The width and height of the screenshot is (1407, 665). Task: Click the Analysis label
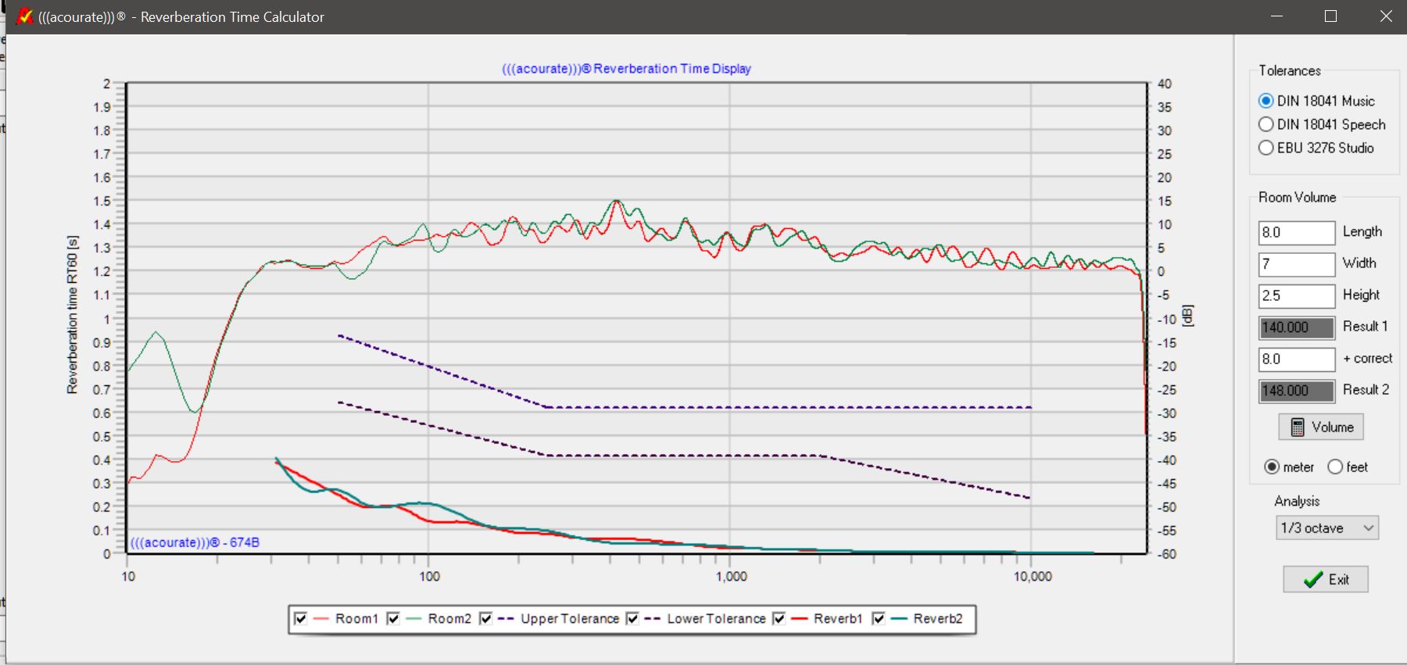pyautogui.click(x=1297, y=501)
